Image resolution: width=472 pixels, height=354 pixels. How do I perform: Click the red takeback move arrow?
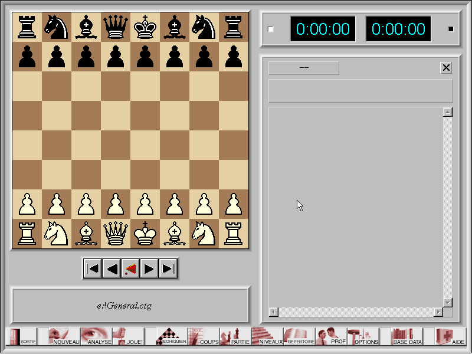click(130, 268)
